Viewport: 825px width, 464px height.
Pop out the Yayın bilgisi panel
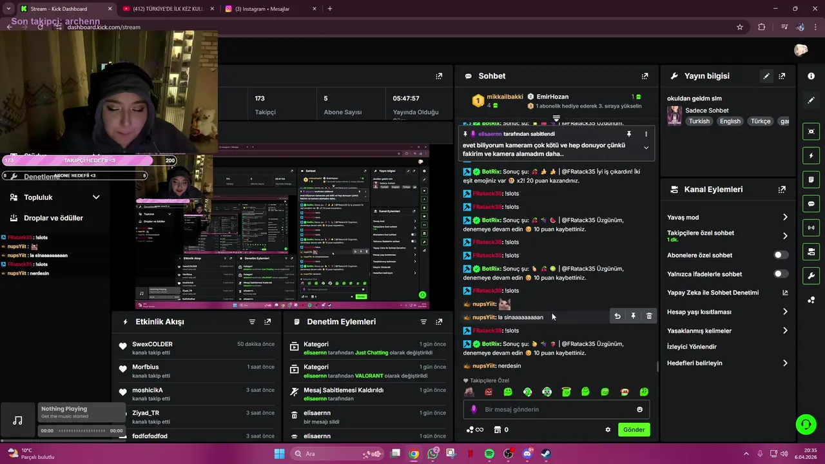[782, 76]
